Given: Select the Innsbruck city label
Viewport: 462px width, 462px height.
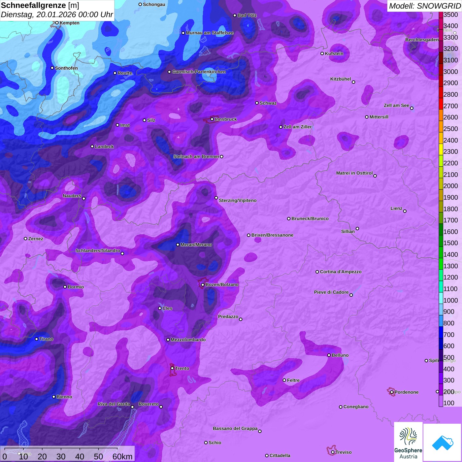Looking at the screenshot, I should coord(226,119).
